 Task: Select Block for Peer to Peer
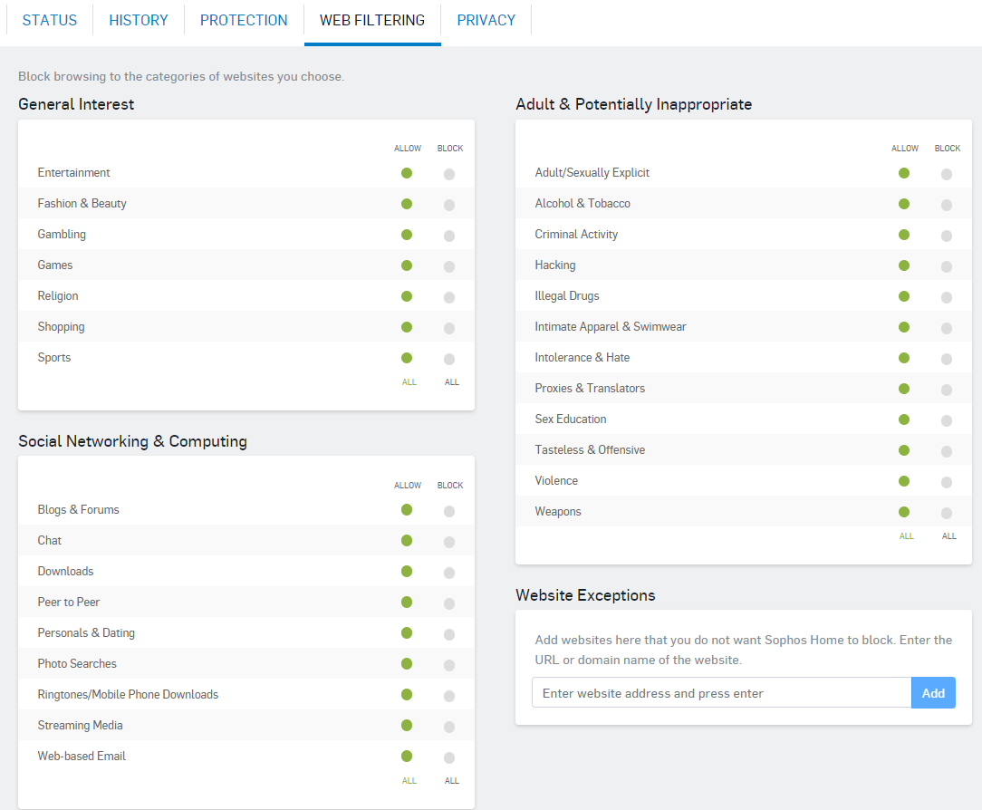point(449,603)
